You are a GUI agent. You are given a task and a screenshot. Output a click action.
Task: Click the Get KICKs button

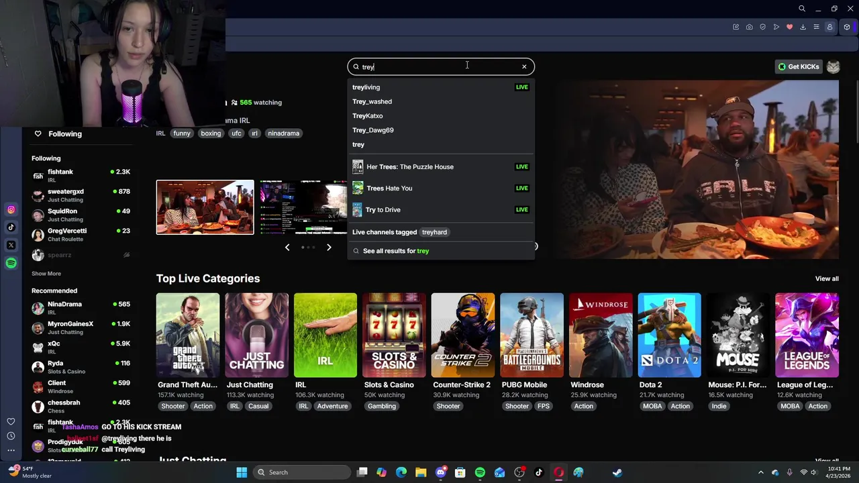799,66
